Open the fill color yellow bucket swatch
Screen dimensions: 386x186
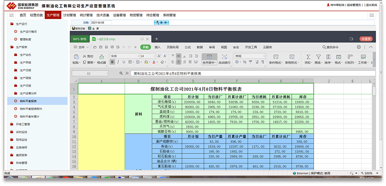[146, 62]
